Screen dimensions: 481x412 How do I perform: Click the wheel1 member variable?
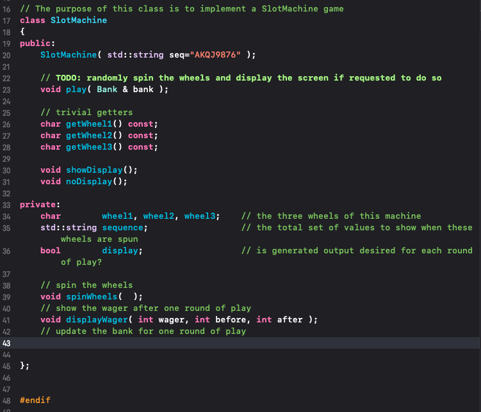pos(117,216)
